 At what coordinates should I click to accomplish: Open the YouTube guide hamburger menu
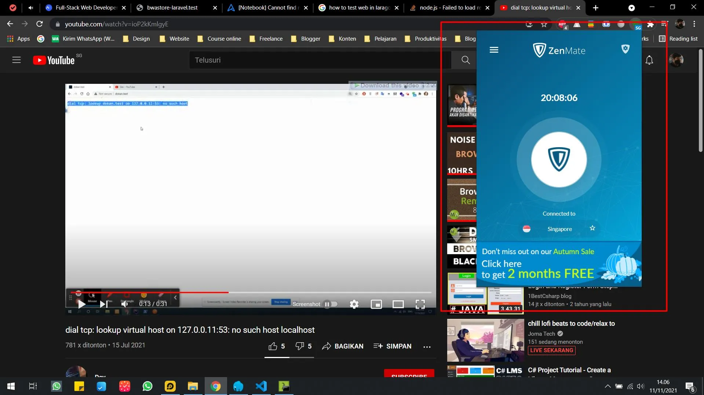17,60
